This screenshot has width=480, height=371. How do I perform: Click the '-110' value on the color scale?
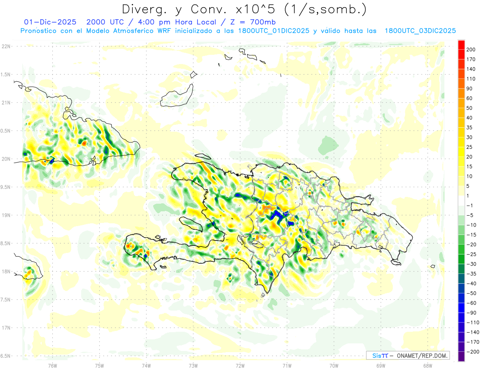(472, 323)
